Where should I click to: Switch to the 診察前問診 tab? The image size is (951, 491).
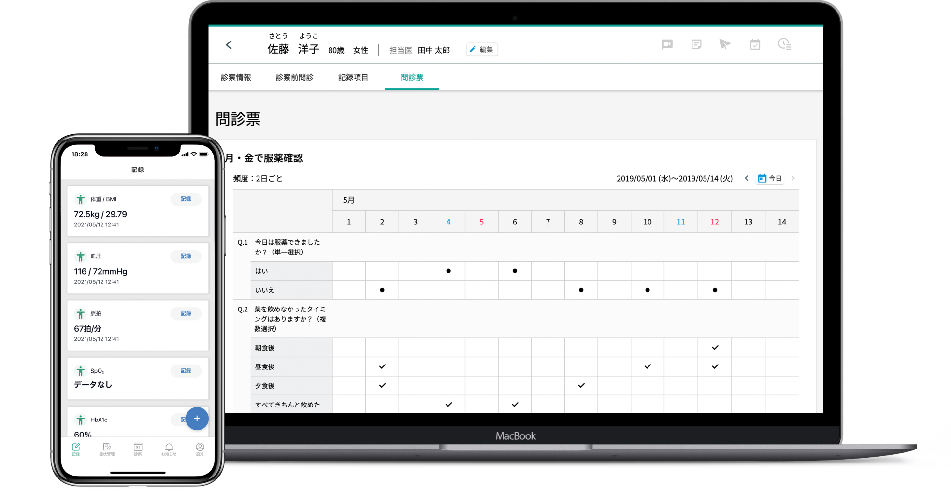[294, 77]
